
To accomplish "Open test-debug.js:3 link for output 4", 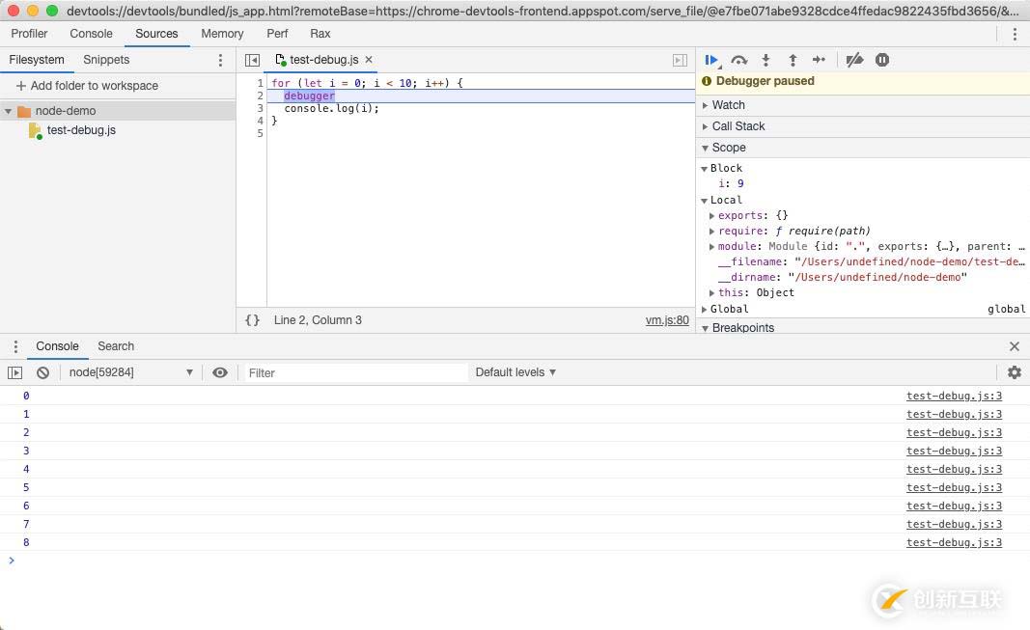I will tap(954, 469).
